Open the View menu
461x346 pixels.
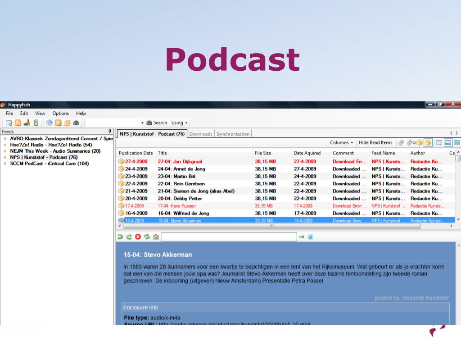(x=40, y=113)
